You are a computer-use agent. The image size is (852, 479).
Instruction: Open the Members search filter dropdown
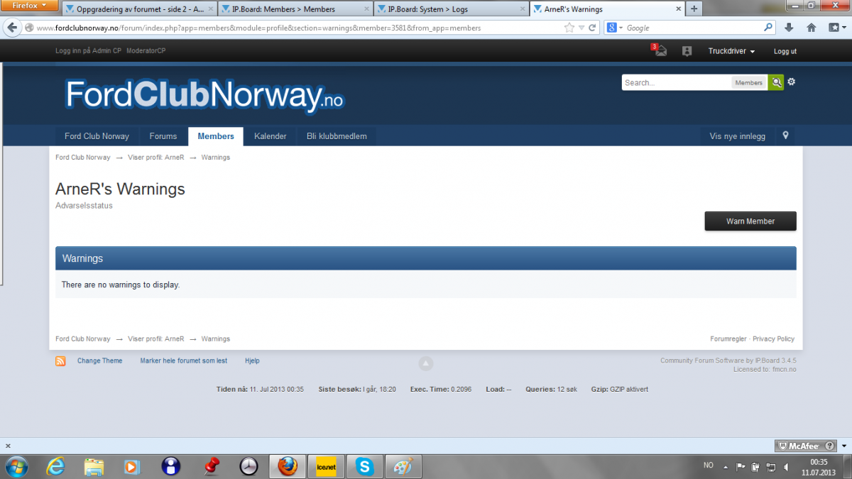pyautogui.click(x=748, y=83)
